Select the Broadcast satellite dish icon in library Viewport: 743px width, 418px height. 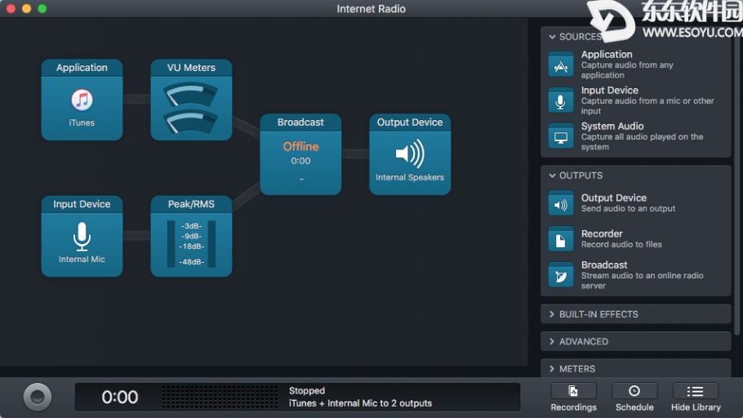coord(561,275)
